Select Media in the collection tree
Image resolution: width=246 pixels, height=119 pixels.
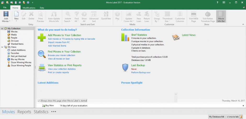pos(14,35)
